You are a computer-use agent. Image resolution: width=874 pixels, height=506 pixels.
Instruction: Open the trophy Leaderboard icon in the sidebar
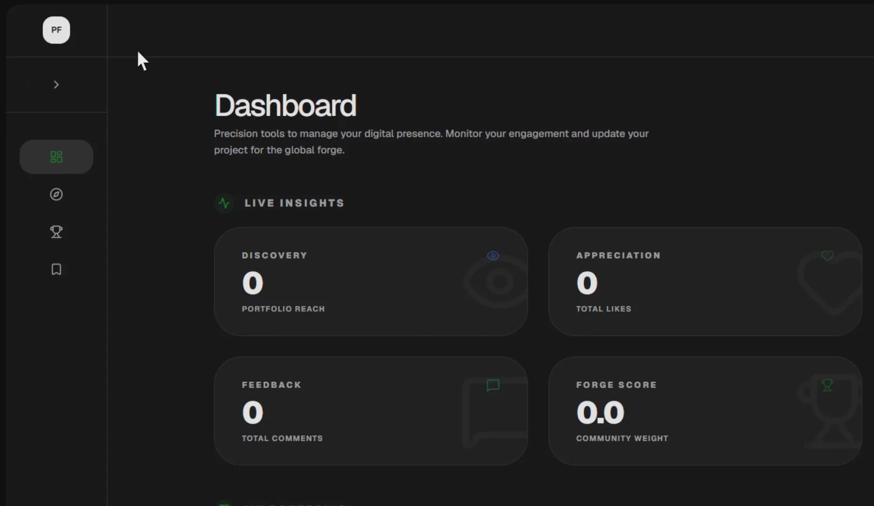56,232
